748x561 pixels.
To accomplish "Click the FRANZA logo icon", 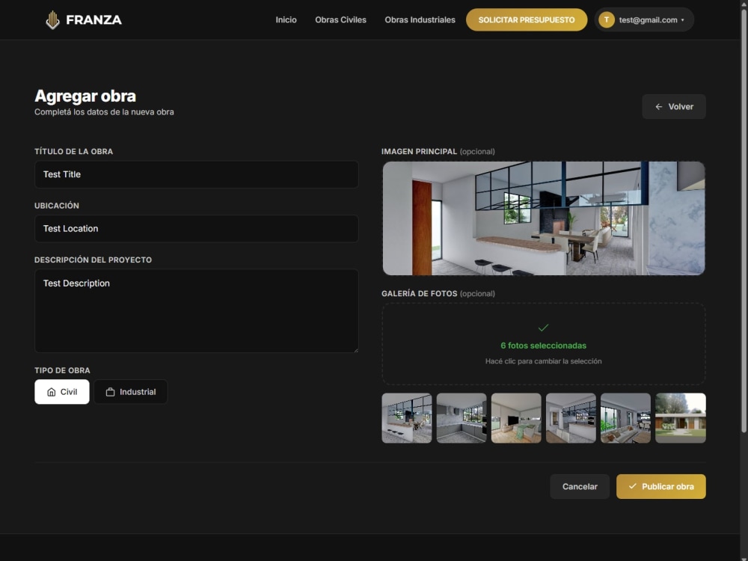I will pyautogui.click(x=52, y=20).
